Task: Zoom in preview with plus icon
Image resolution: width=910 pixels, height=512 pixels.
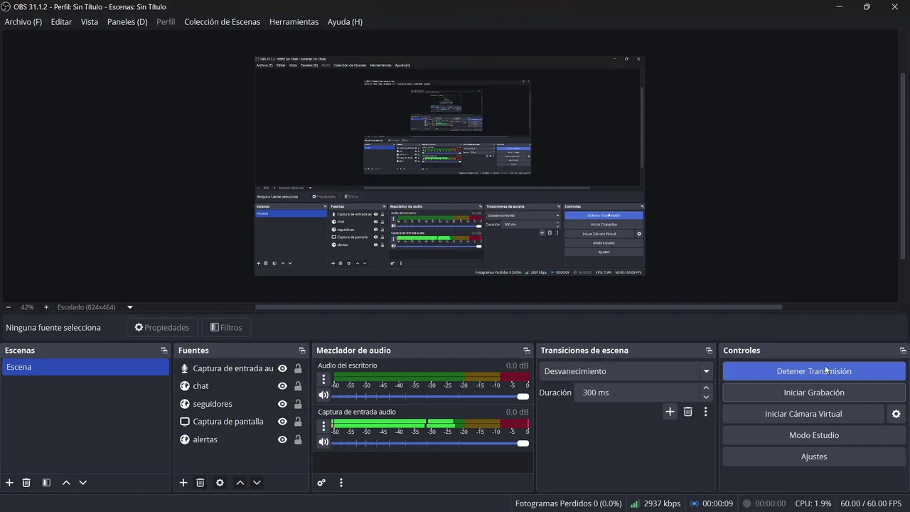Action: click(46, 307)
